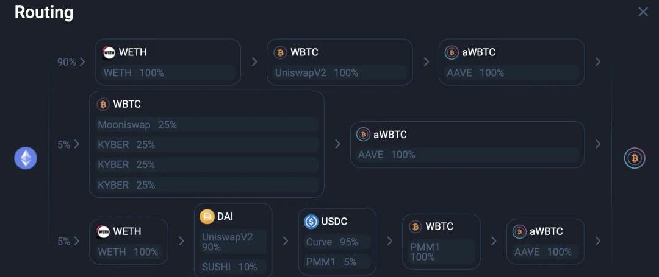
Task: Click the USDC token icon
Action: pos(311,222)
